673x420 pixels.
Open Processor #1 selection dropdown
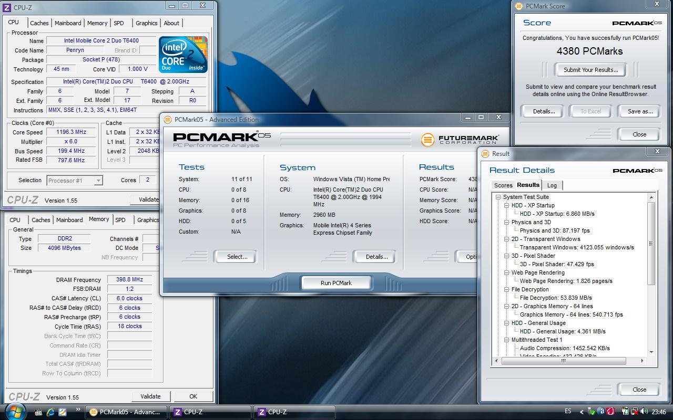point(74,180)
